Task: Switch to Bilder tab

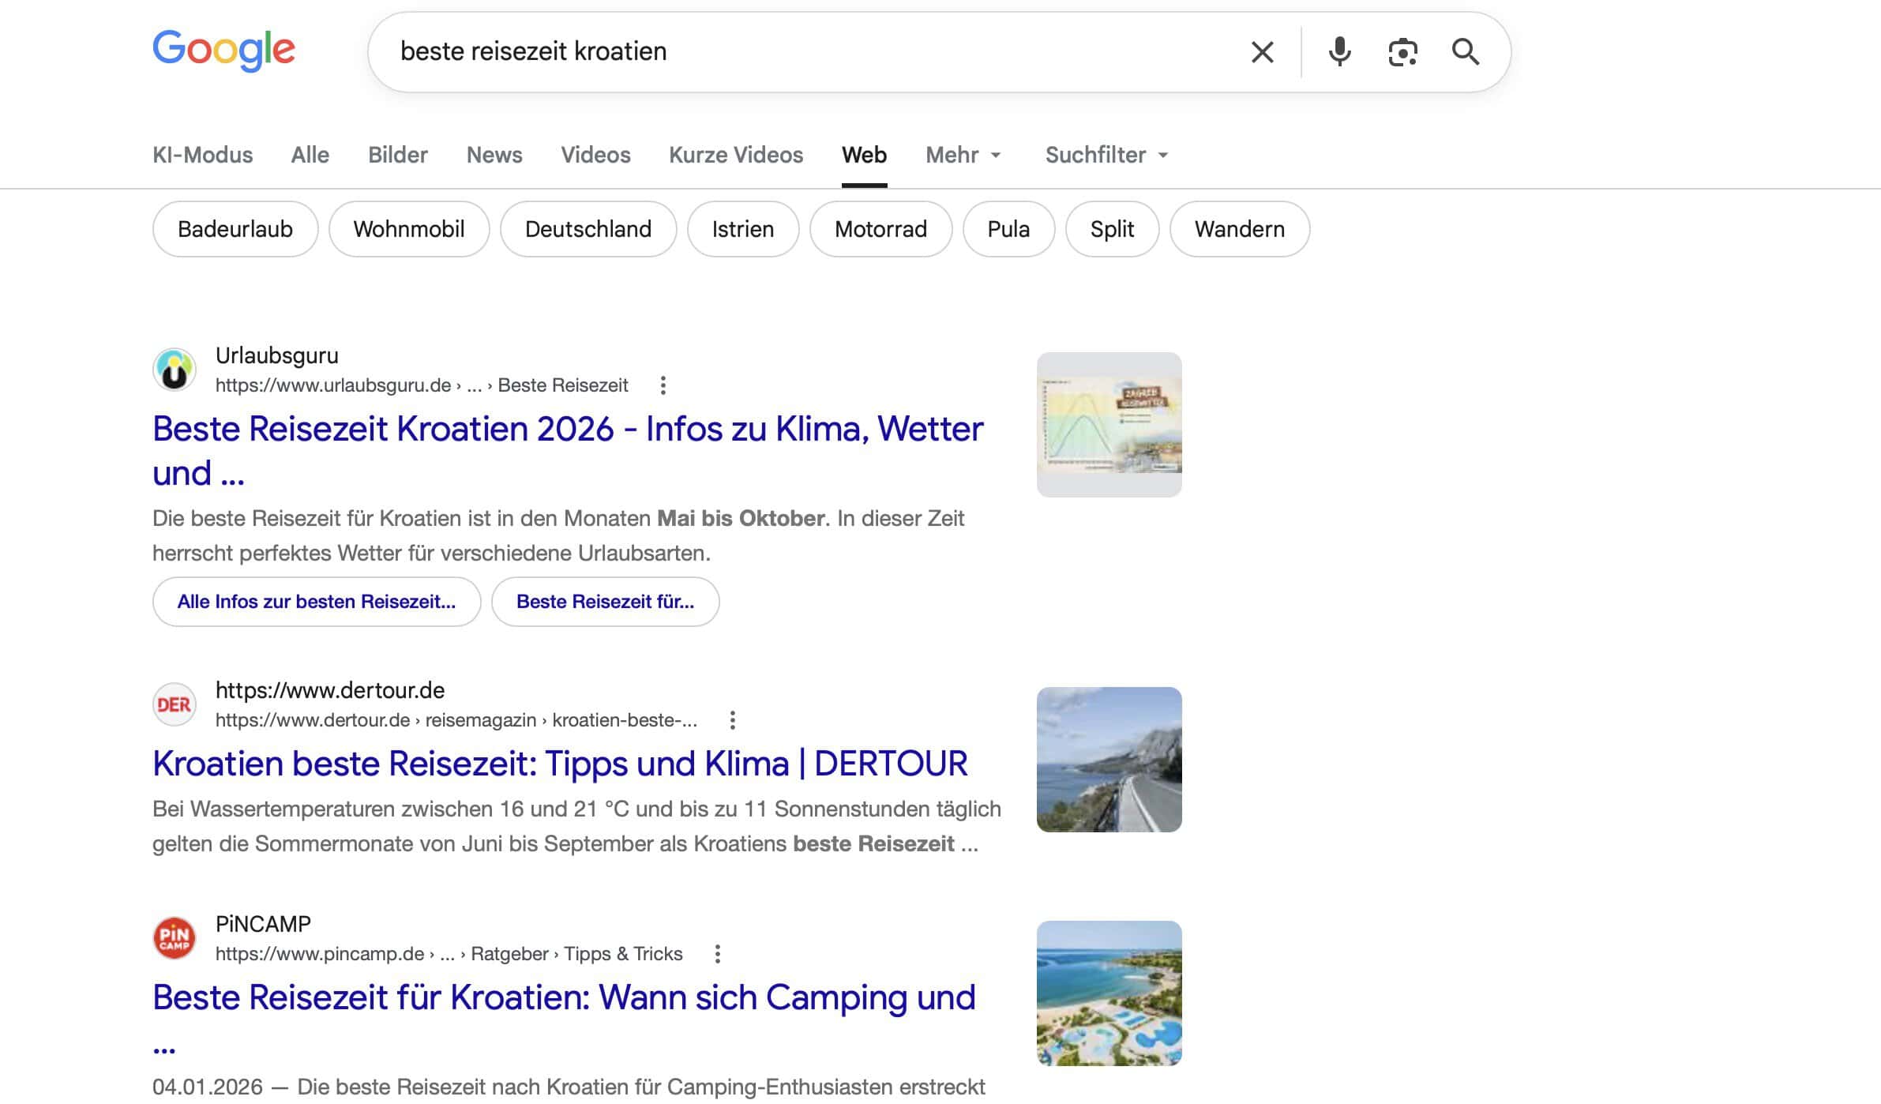Action: 397,155
